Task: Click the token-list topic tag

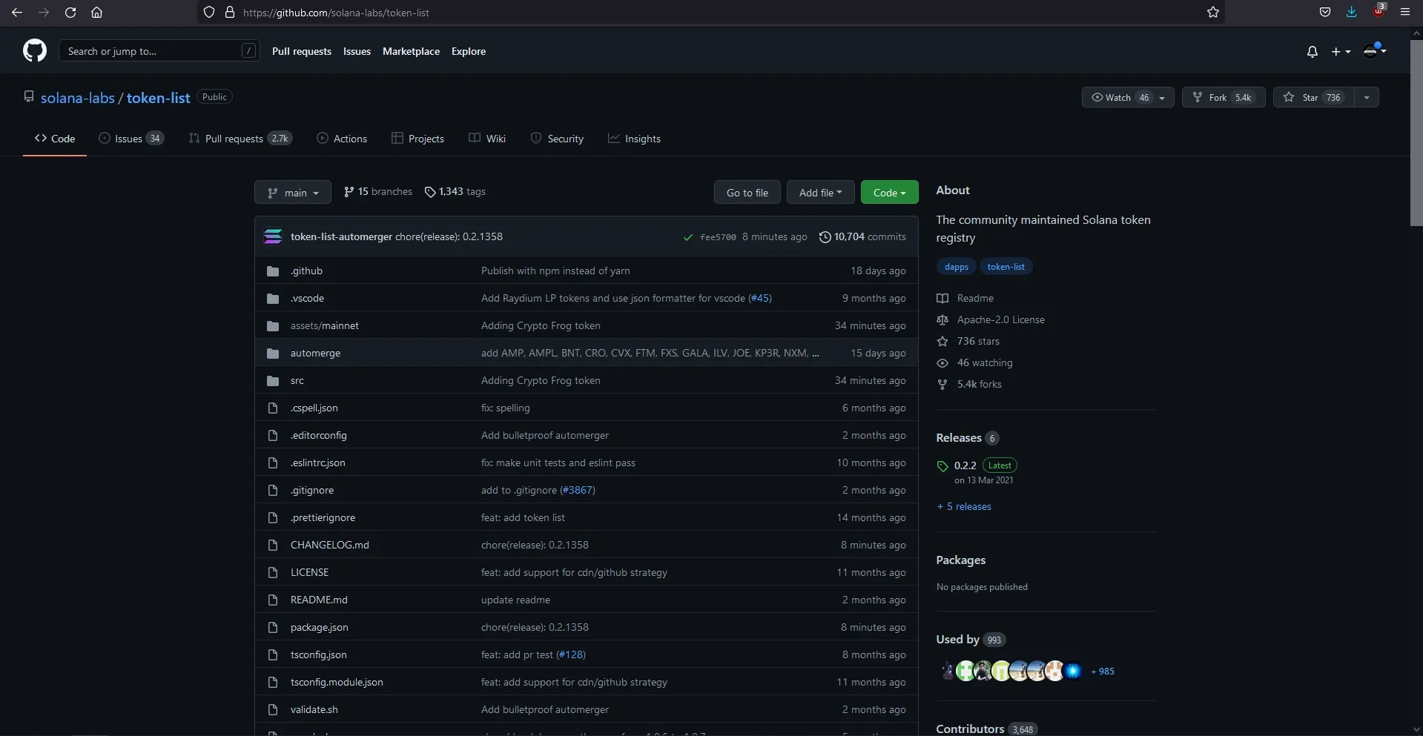Action: pos(1006,267)
